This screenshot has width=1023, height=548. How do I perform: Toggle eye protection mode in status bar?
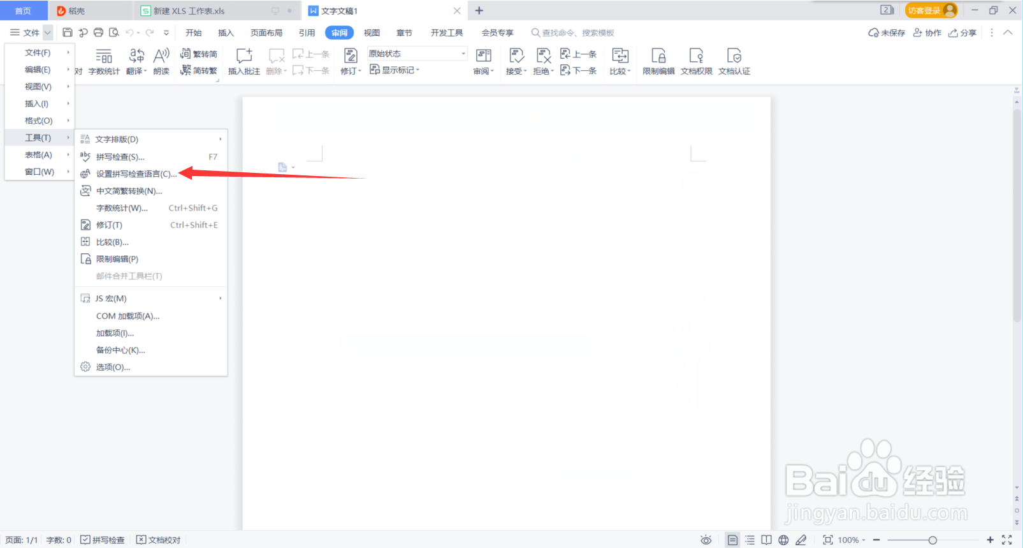click(x=706, y=540)
